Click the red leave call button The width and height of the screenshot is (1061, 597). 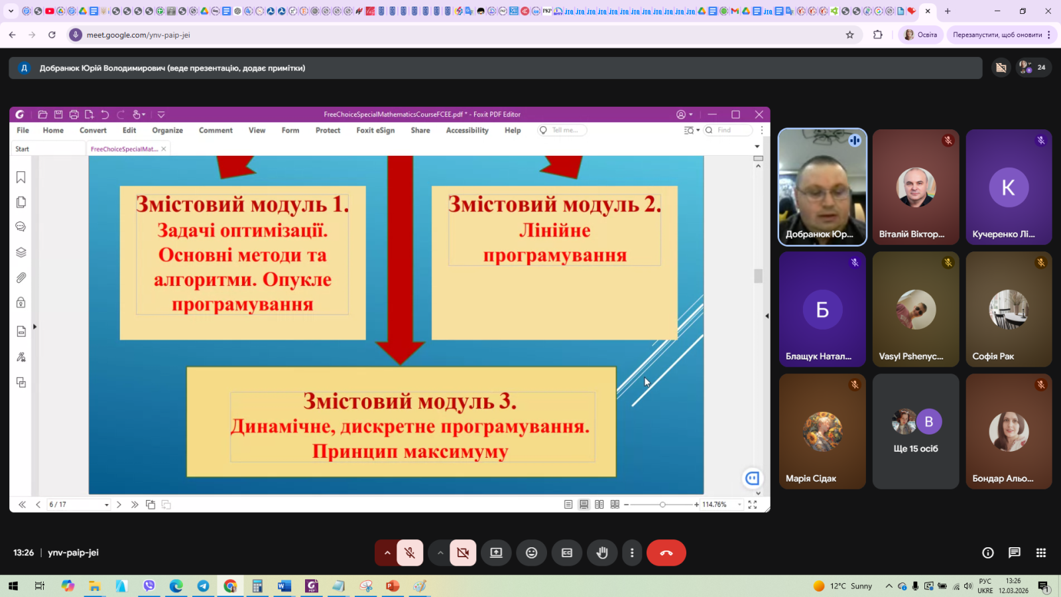click(666, 553)
